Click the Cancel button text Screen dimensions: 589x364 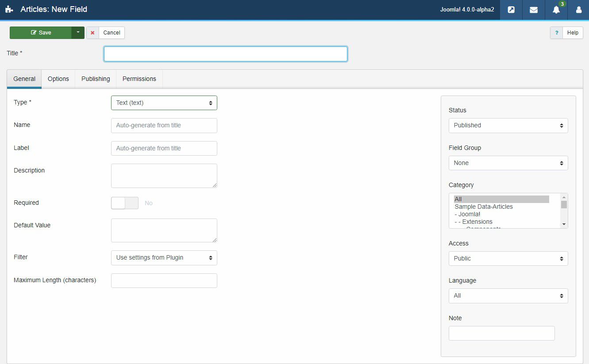point(112,33)
